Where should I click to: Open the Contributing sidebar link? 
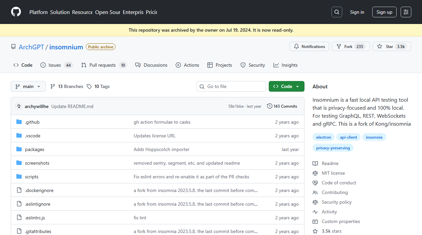coord(330,192)
